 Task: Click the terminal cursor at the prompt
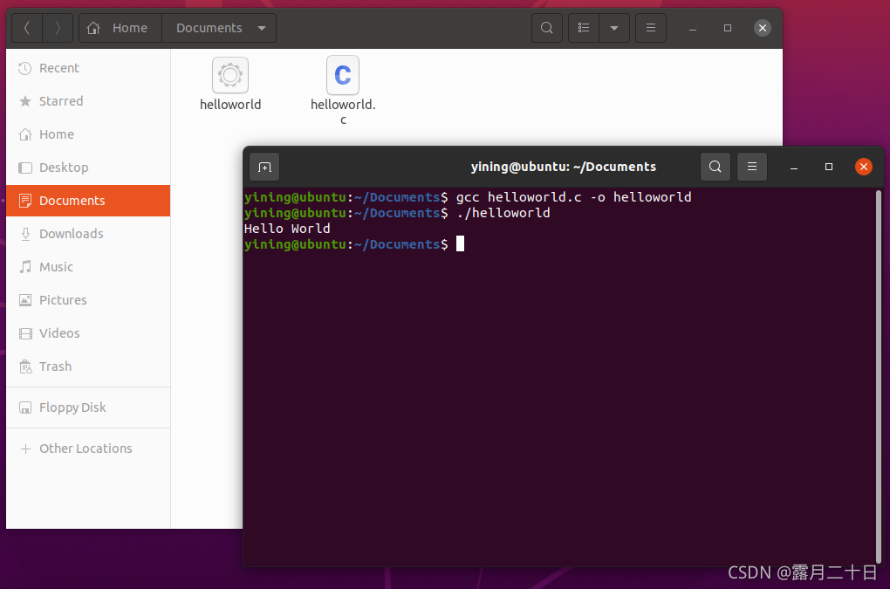(x=461, y=244)
